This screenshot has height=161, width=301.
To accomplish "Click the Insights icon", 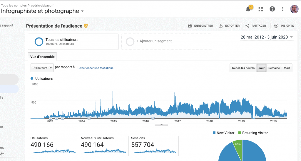I will (x=276, y=26).
